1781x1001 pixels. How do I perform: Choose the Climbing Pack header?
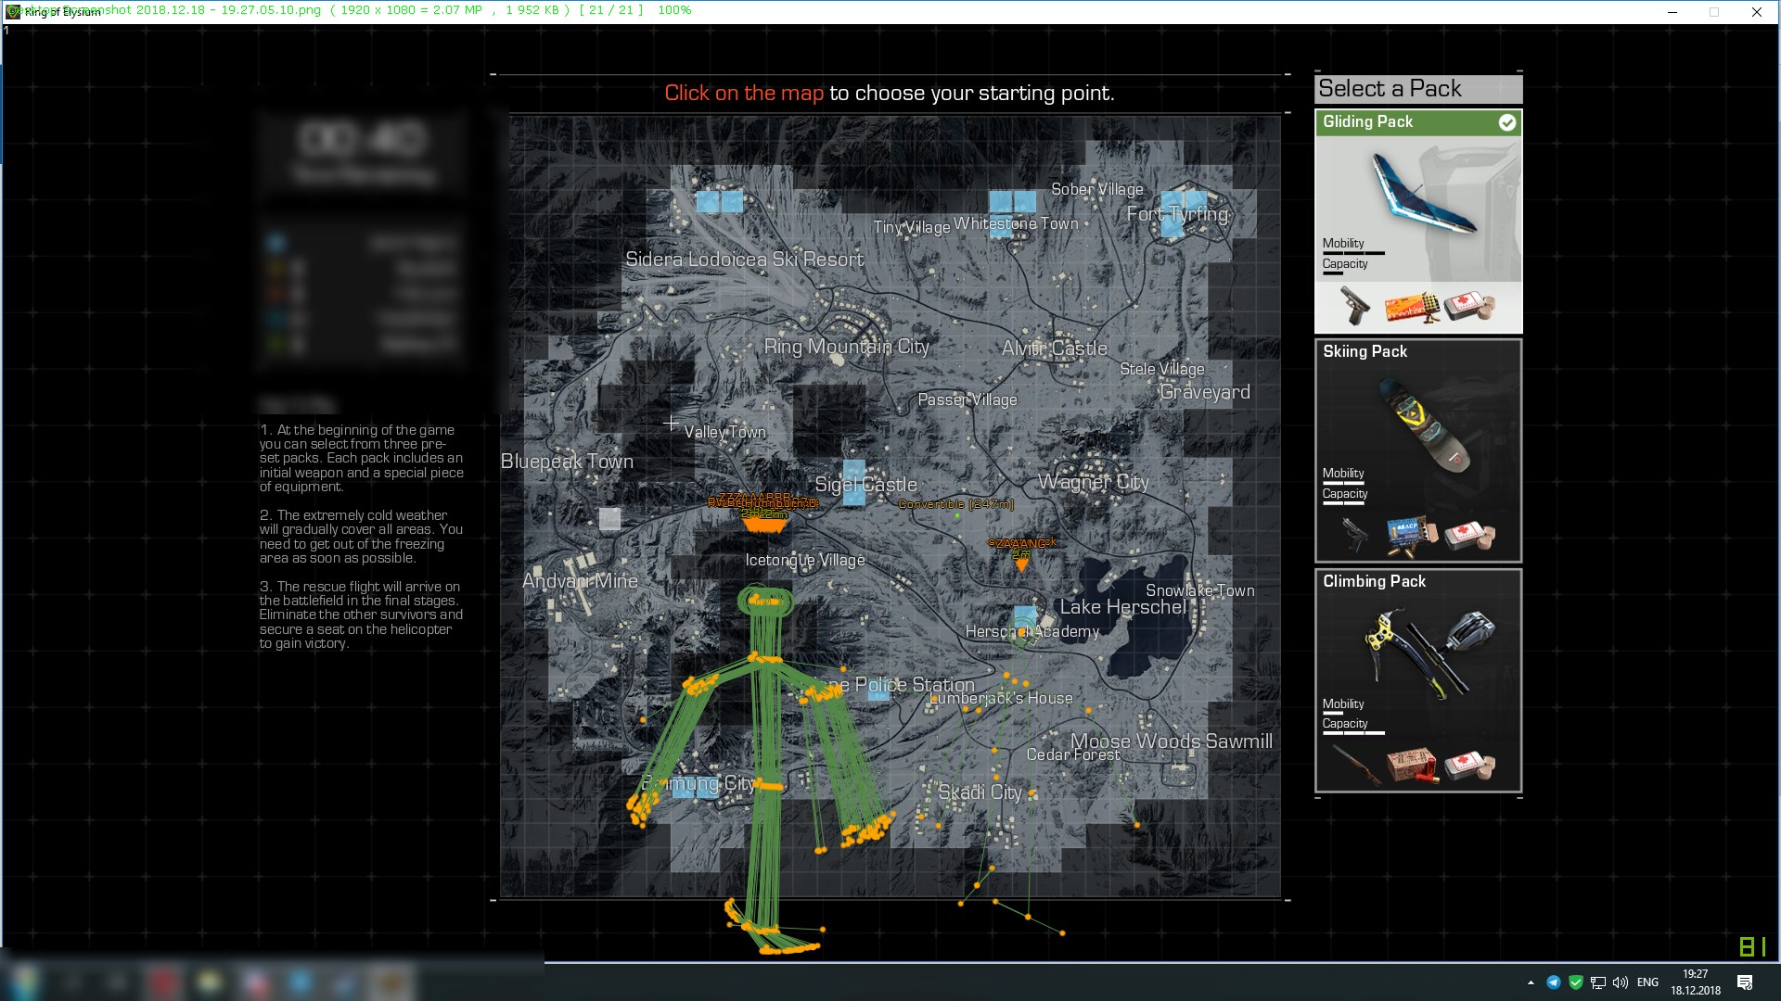(x=1418, y=581)
